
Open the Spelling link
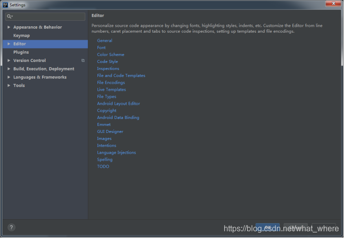point(105,160)
